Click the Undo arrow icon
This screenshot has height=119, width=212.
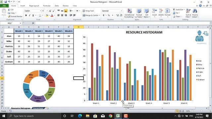click(x=9, y=2)
